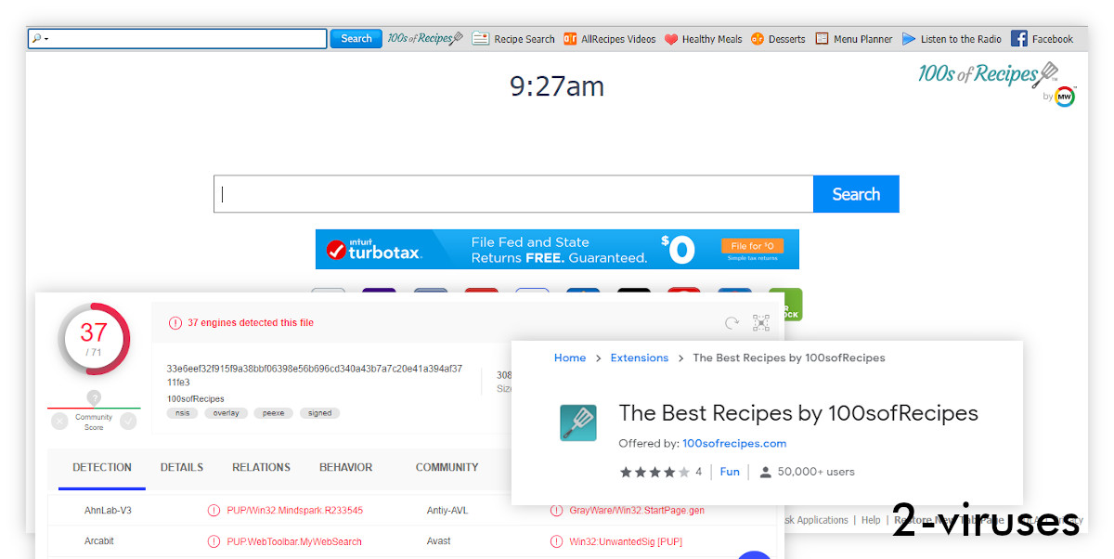This screenshot has height=559, width=1114.
Task: Open the BEHAVIOR tab
Action: click(345, 467)
